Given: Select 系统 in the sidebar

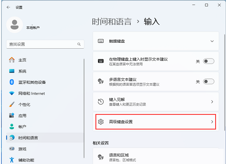Looking at the screenshot, I should (x=45, y=71).
